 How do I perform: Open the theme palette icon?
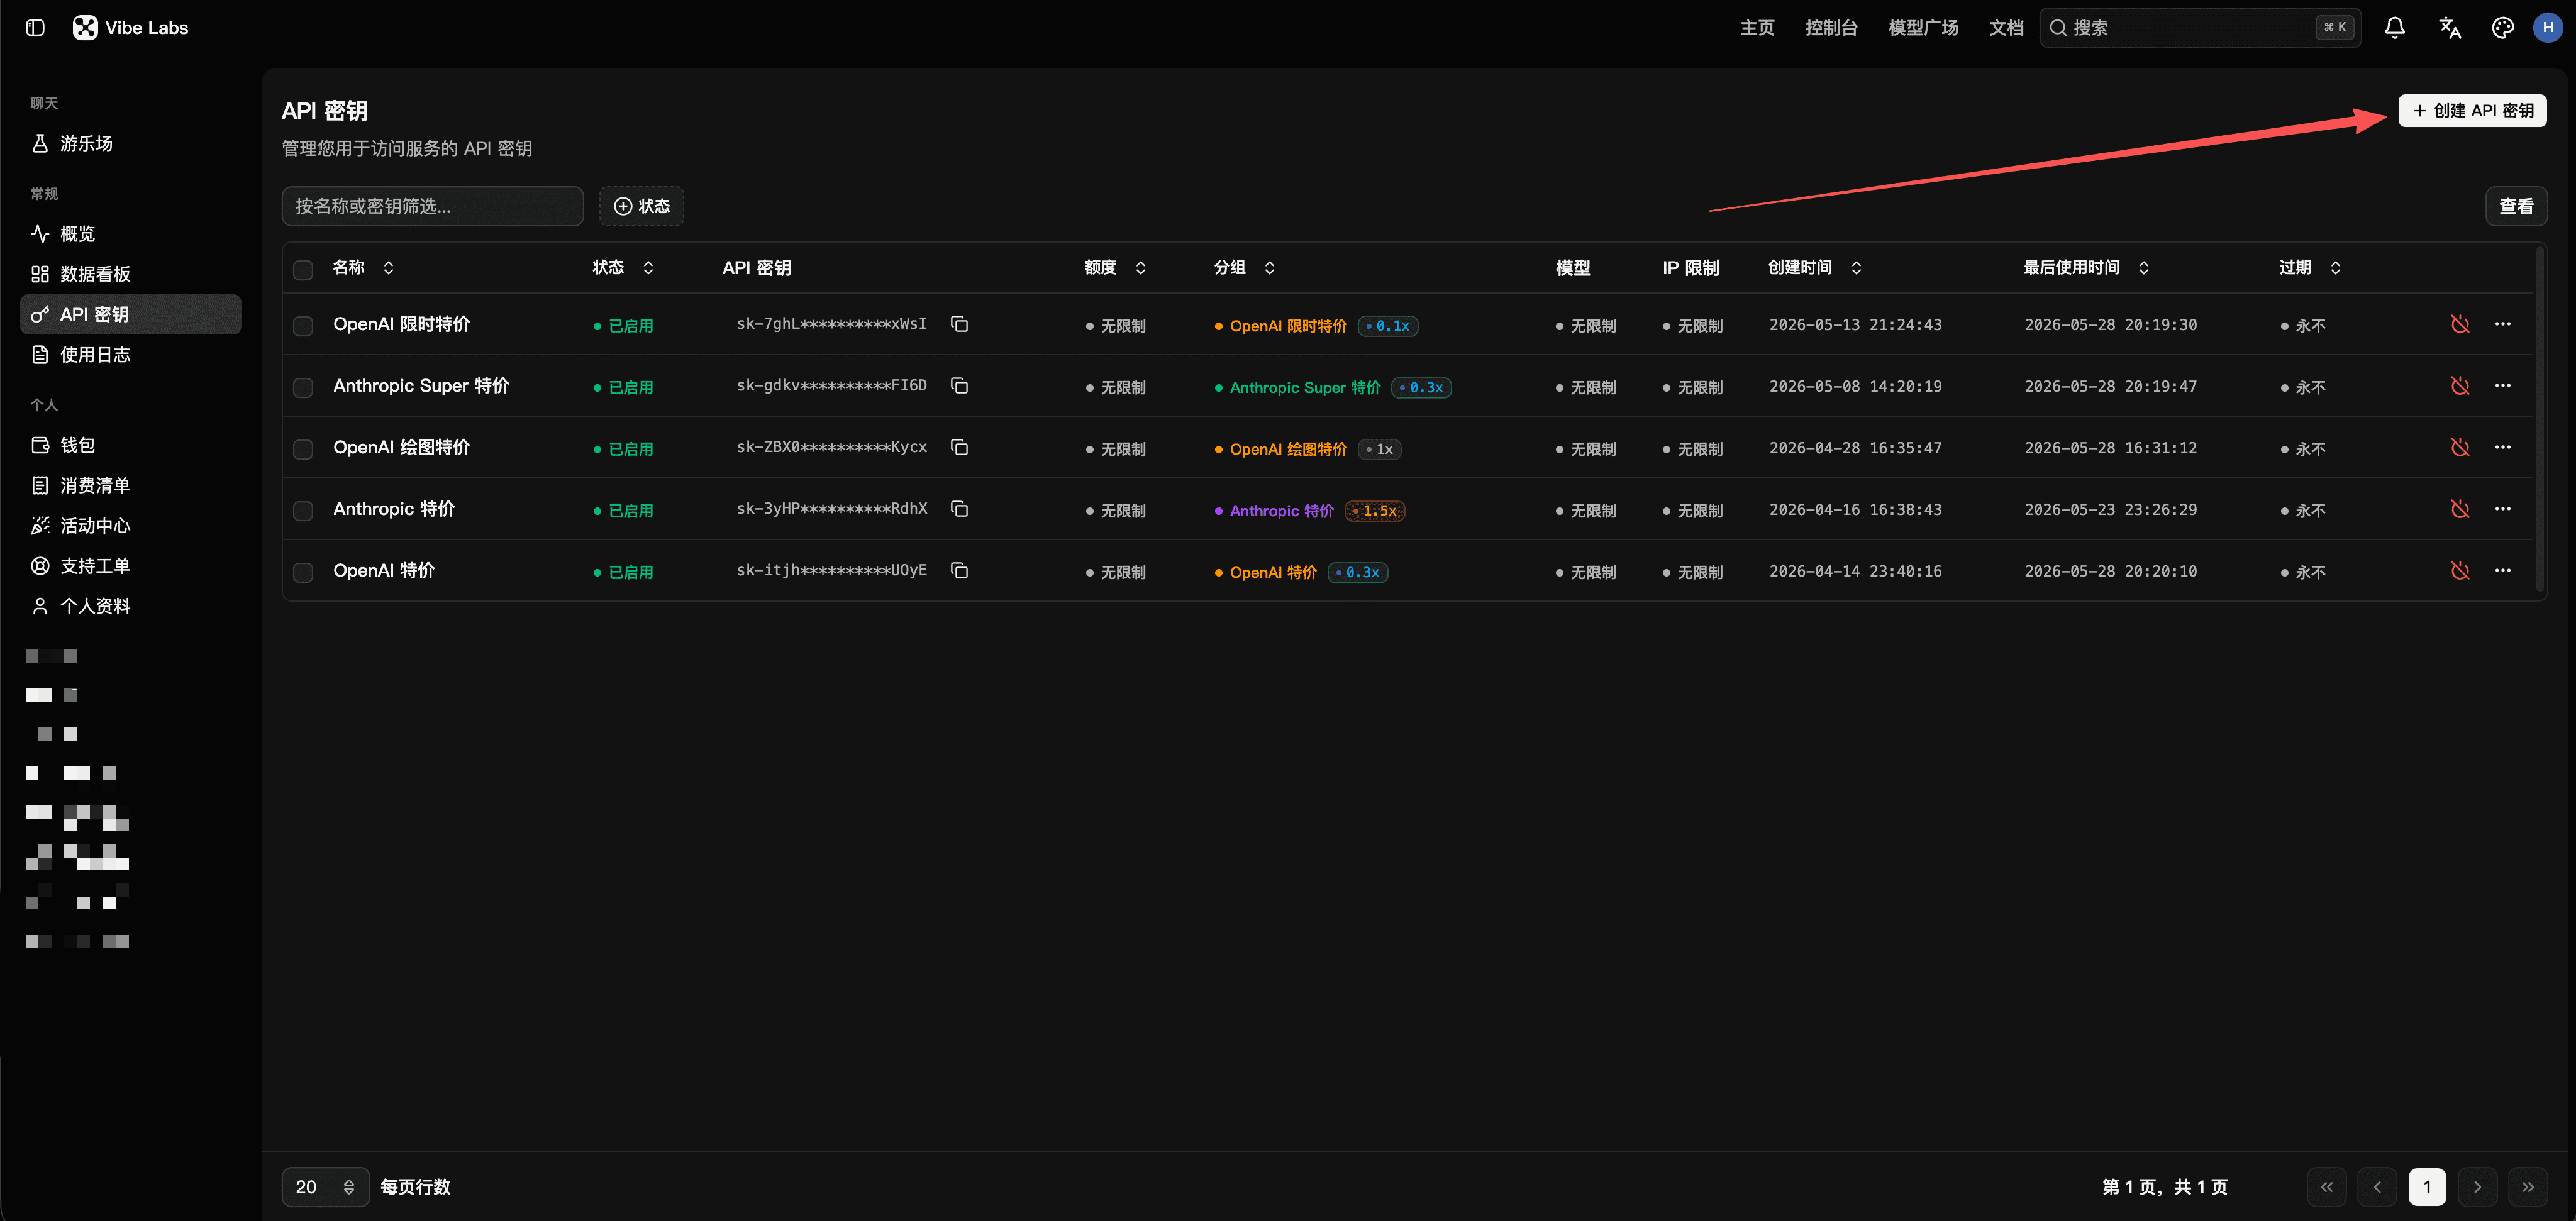(2502, 28)
